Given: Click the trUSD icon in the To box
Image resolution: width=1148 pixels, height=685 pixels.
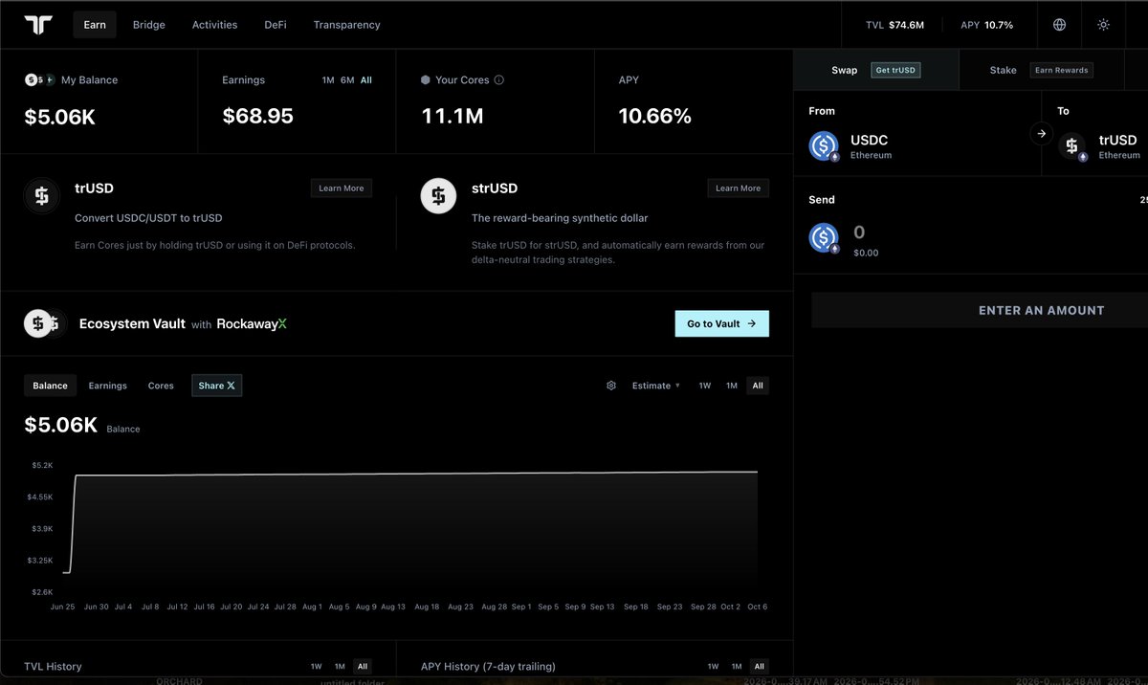Looking at the screenshot, I should pos(1074,146).
